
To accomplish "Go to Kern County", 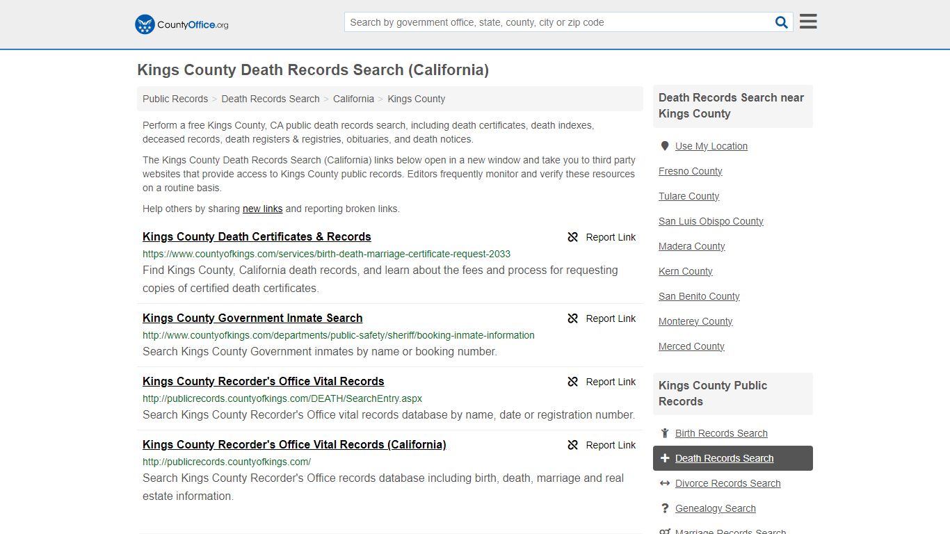I will pos(685,271).
